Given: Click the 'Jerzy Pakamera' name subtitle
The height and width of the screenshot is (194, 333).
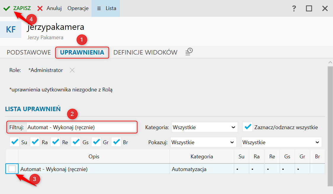Looking at the screenshot, I should tap(45, 37).
